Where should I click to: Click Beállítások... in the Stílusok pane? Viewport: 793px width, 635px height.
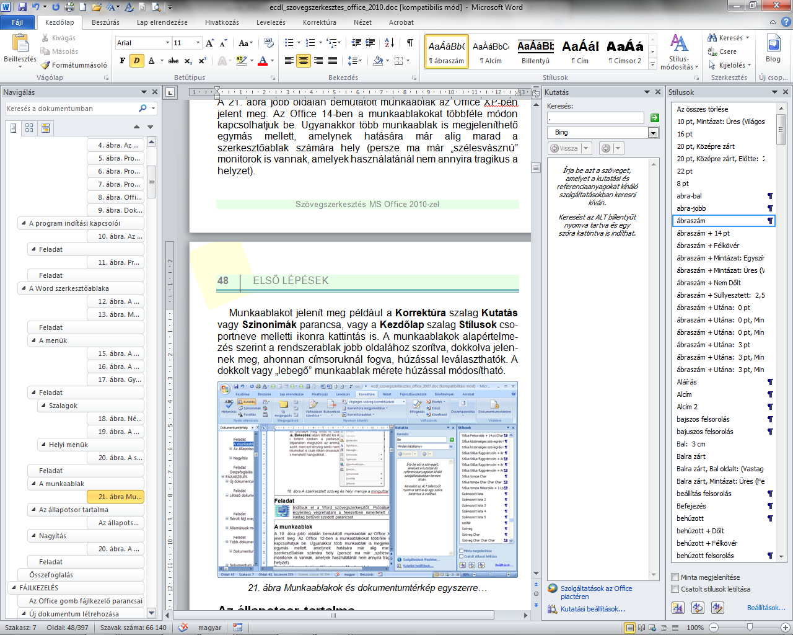pyautogui.click(x=766, y=608)
